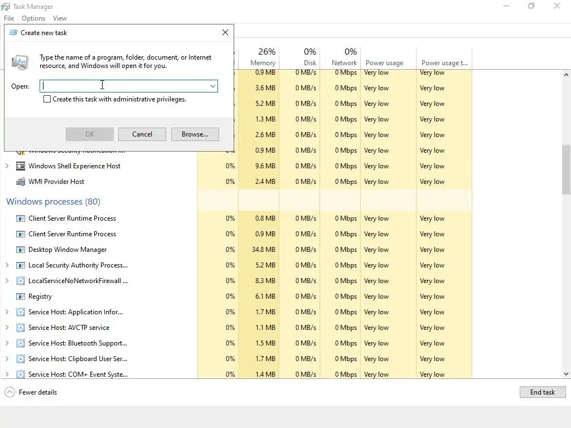Sort by the Power usage column header
This screenshot has height=428, width=571.
point(388,57)
